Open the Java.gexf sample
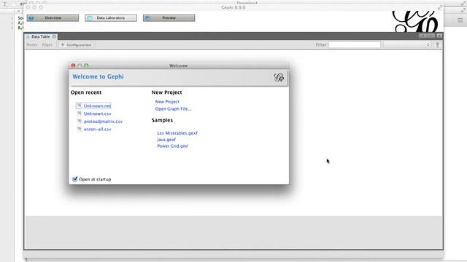Image resolution: width=467 pixels, height=262 pixels. 166,140
